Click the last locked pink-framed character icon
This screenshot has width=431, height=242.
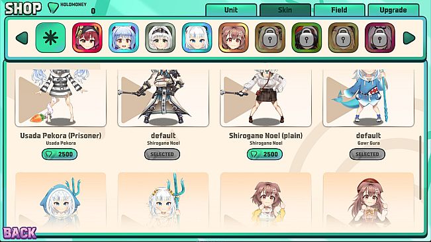pos(379,38)
